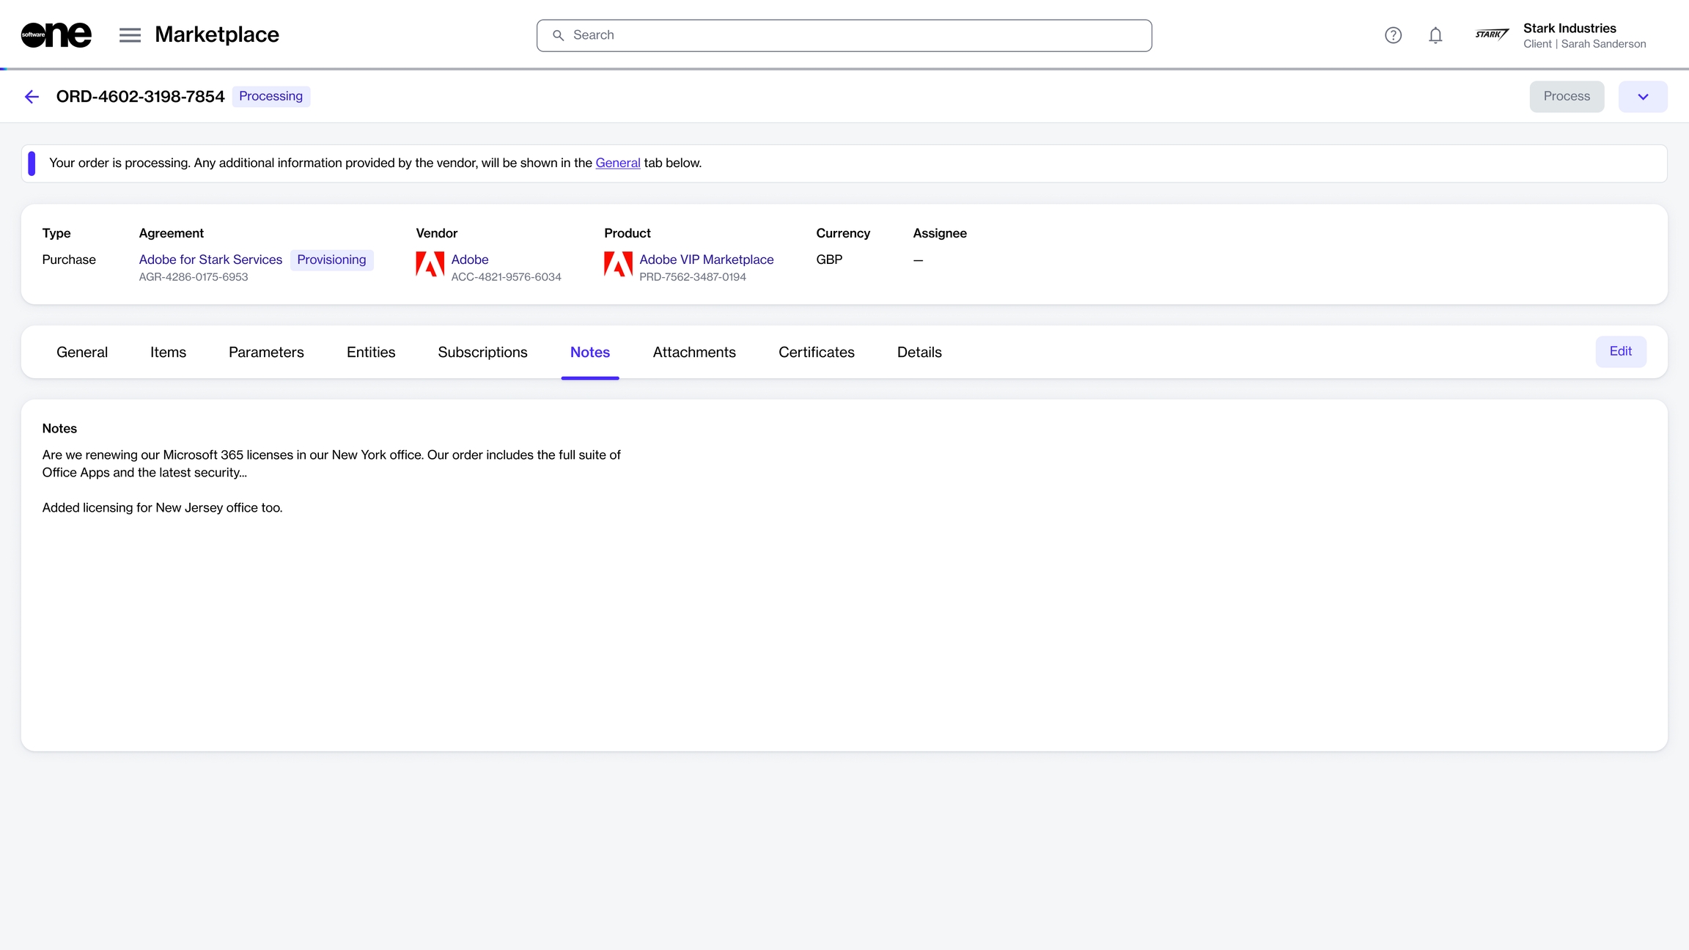Screen dimensions: 1689x950
Task: Follow the General link in banner
Action: coord(617,163)
